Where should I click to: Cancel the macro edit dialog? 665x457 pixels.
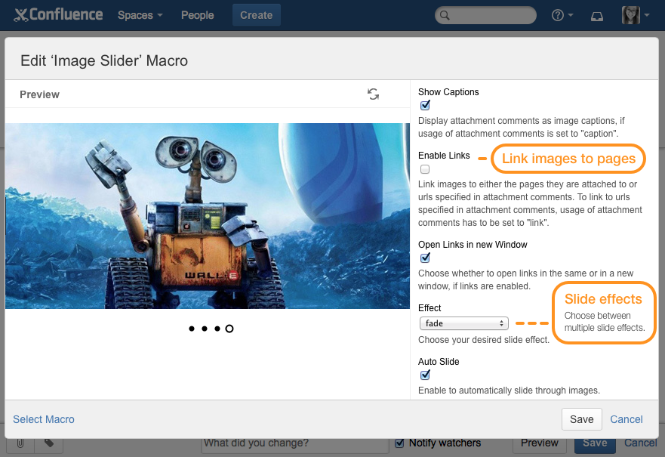[627, 419]
